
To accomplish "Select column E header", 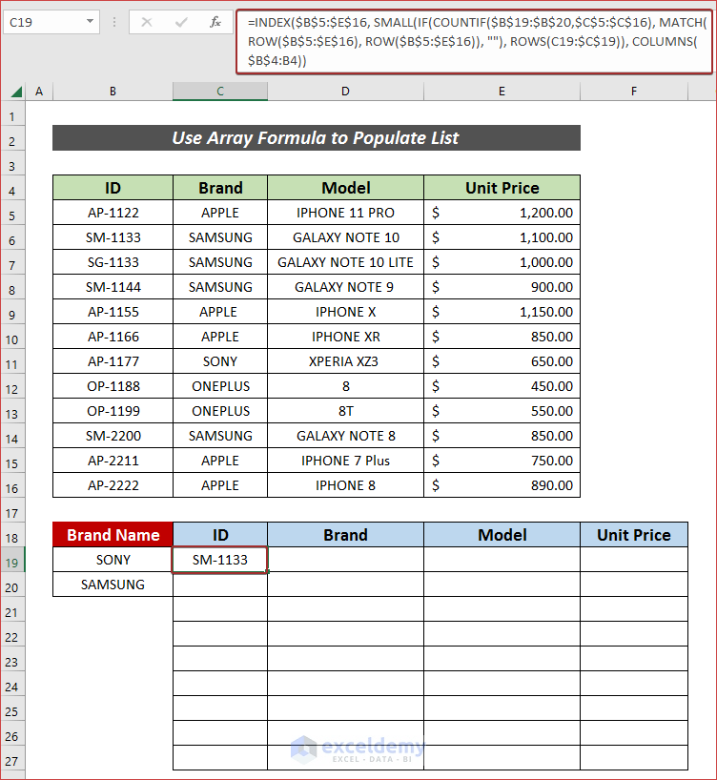I will coord(502,92).
